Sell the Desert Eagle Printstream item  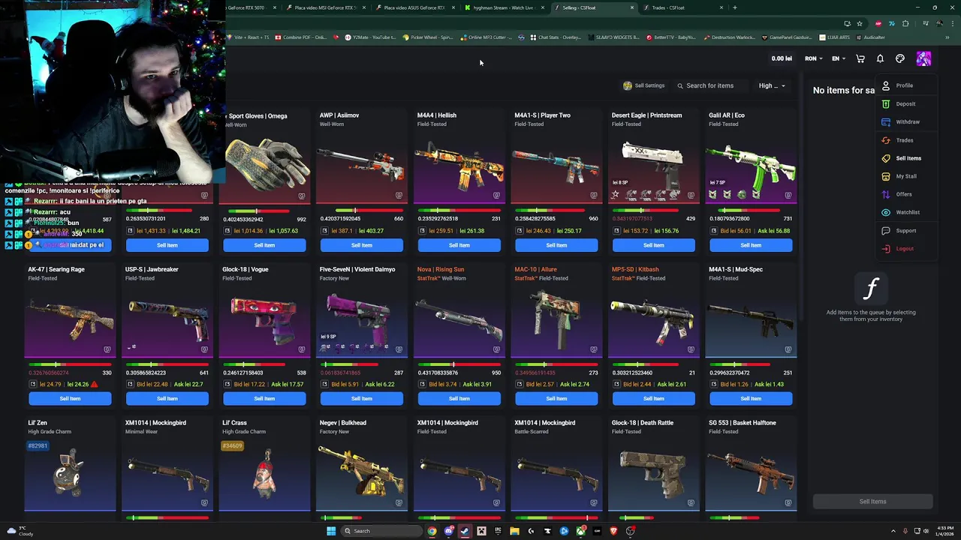tap(653, 245)
